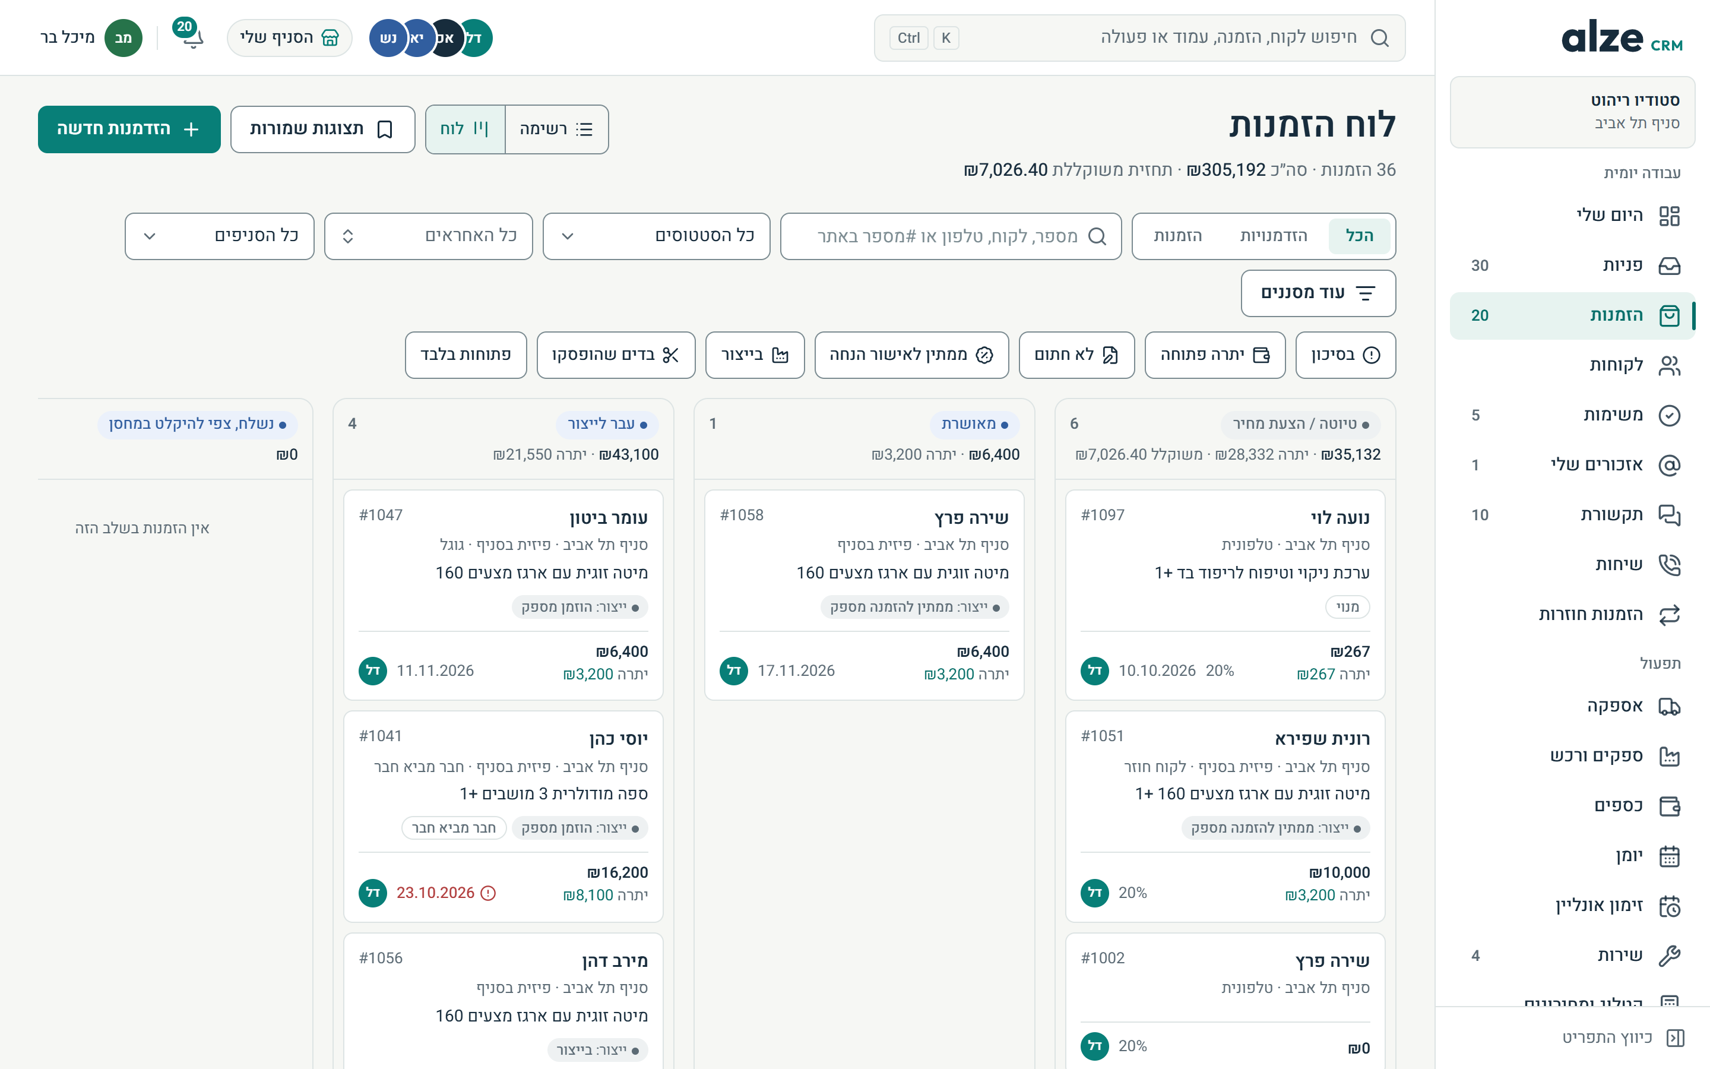Open תקשורת communications section

(x=1572, y=515)
